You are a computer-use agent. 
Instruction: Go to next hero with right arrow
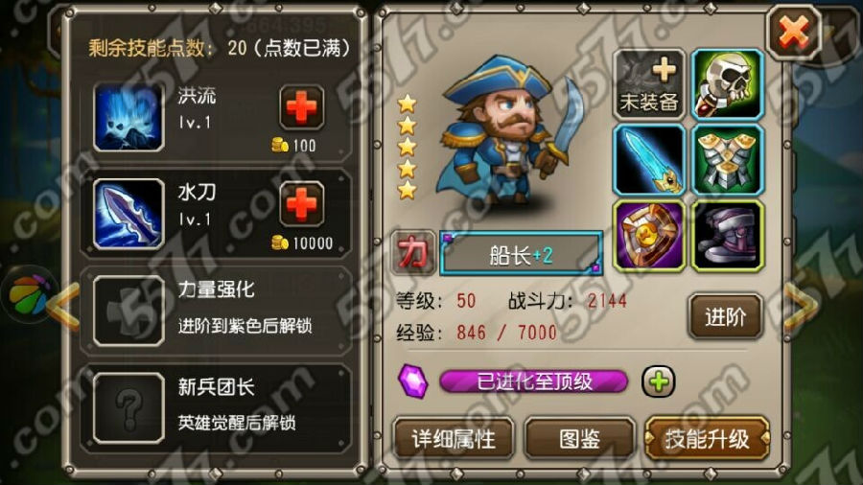point(800,306)
